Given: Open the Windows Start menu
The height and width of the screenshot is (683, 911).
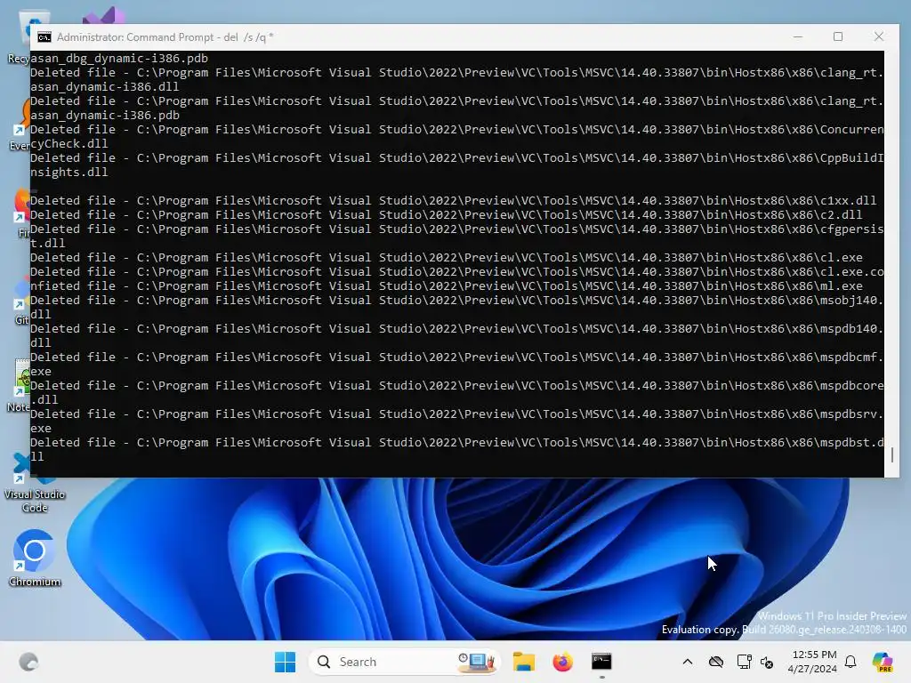Looking at the screenshot, I should (285, 662).
